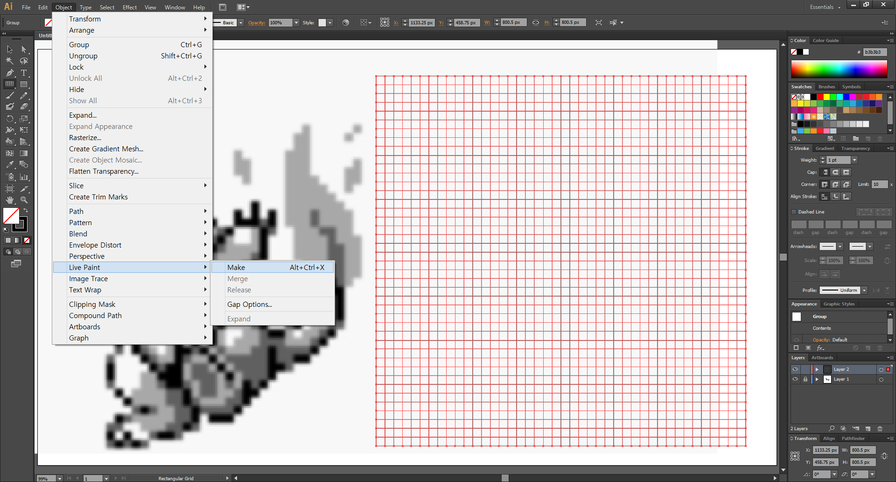The image size is (896, 482).
Task: Click the orange Opacity link in Appearance
Action: click(x=821, y=340)
